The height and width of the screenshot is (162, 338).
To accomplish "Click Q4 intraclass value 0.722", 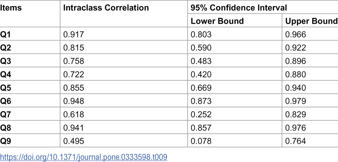I will coord(74,74).
